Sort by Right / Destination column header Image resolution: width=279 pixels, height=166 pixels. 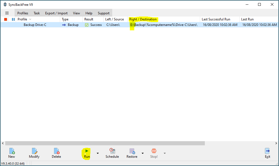coord(164,19)
